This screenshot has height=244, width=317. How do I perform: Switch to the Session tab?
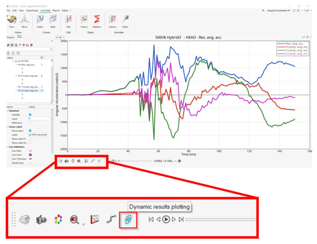tap(10, 37)
